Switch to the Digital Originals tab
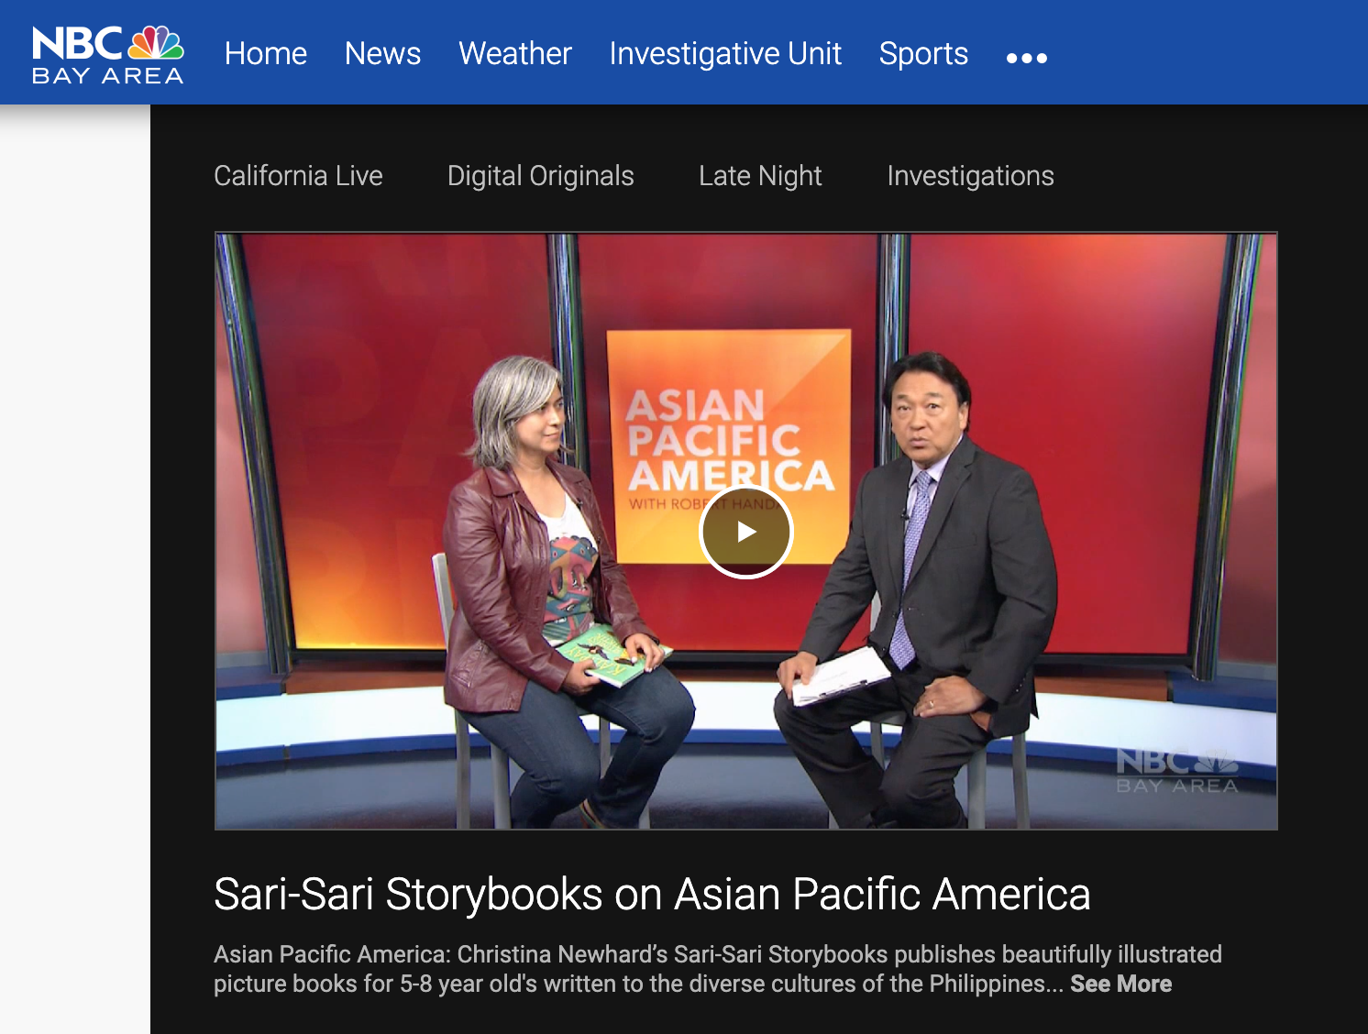 540,175
